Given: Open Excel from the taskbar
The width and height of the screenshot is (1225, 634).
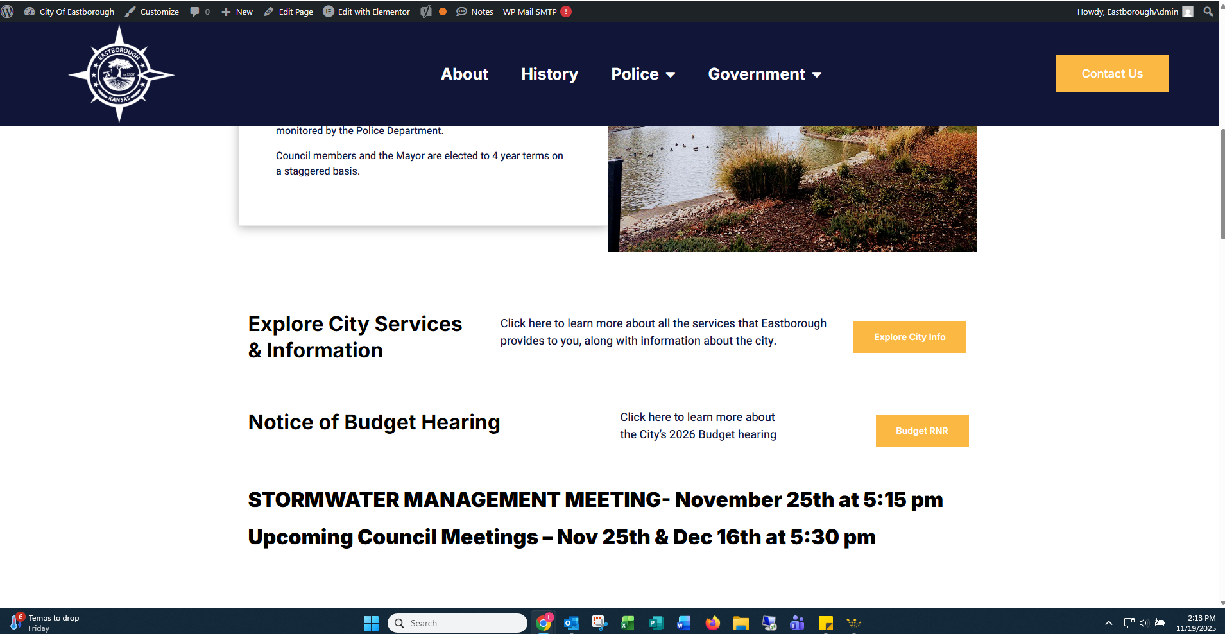Looking at the screenshot, I should (628, 623).
